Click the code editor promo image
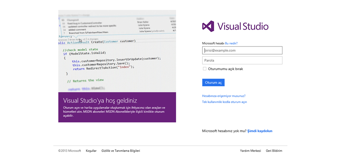This screenshot has height=157, width=341. click(117, 51)
